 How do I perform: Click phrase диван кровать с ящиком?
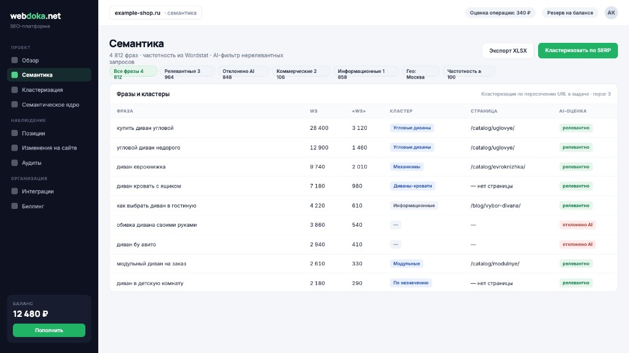pos(149,186)
